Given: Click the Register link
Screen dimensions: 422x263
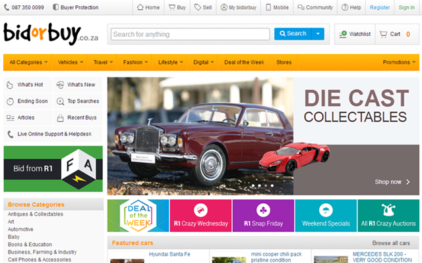Looking at the screenshot, I should pos(380,7).
